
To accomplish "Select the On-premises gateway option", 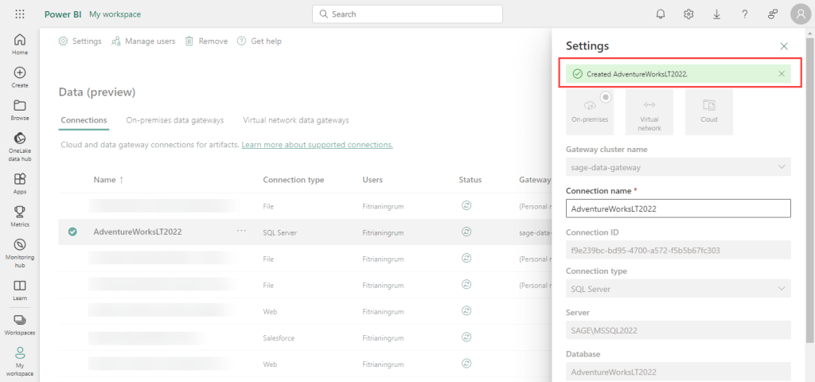I will [x=590, y=111].
